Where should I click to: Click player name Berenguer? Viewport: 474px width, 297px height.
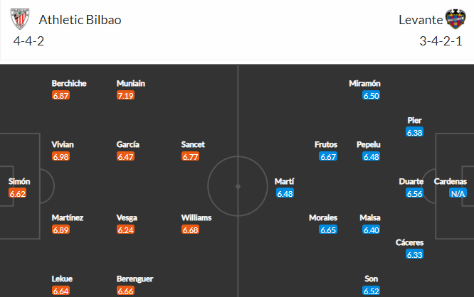point(135,279)
